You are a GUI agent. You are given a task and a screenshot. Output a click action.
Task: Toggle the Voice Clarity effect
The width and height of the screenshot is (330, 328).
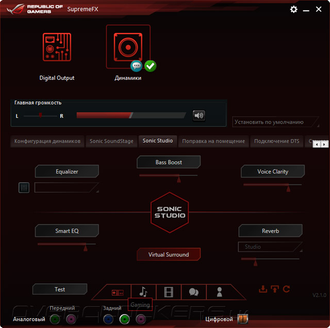point(273,171)
